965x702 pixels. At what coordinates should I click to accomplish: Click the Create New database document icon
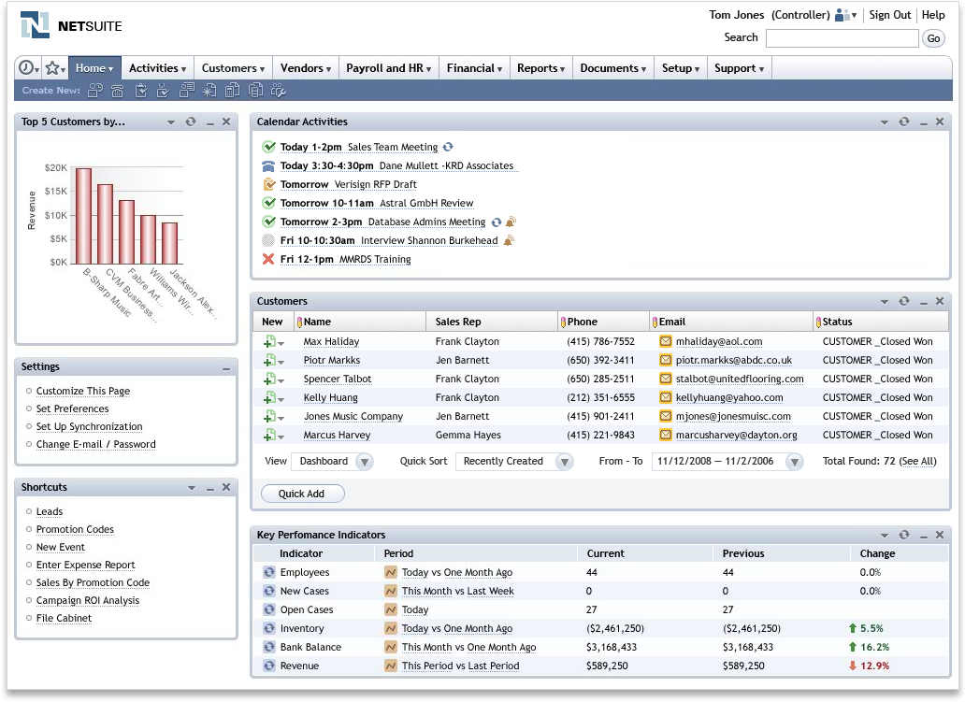click(254, 91)
